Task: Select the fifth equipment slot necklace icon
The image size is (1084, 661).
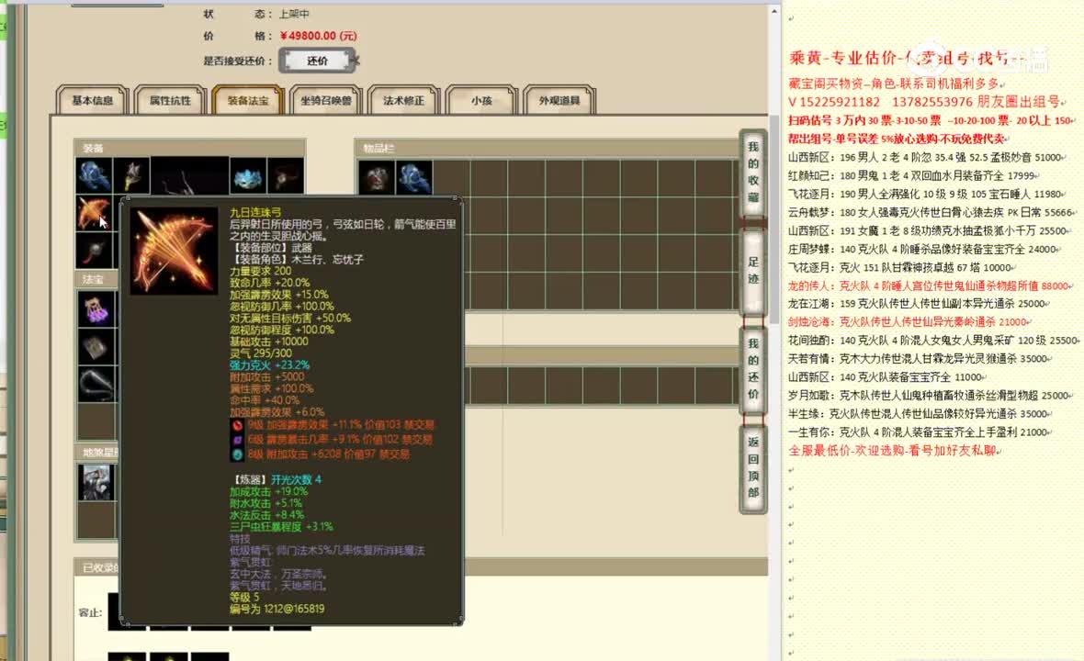Action: (x=286, y=175)
